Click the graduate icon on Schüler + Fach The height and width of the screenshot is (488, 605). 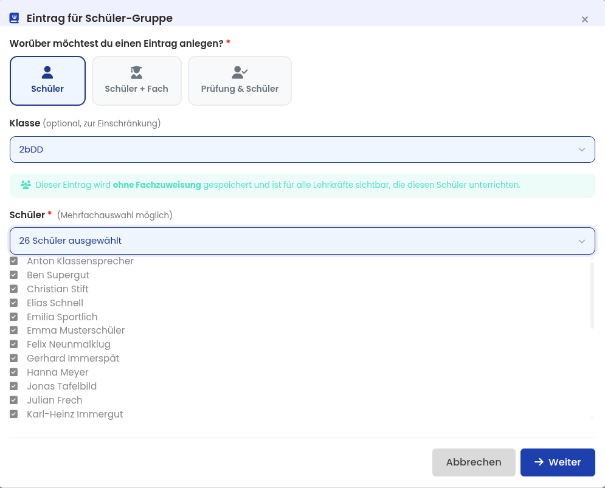[x=137, y=72]
